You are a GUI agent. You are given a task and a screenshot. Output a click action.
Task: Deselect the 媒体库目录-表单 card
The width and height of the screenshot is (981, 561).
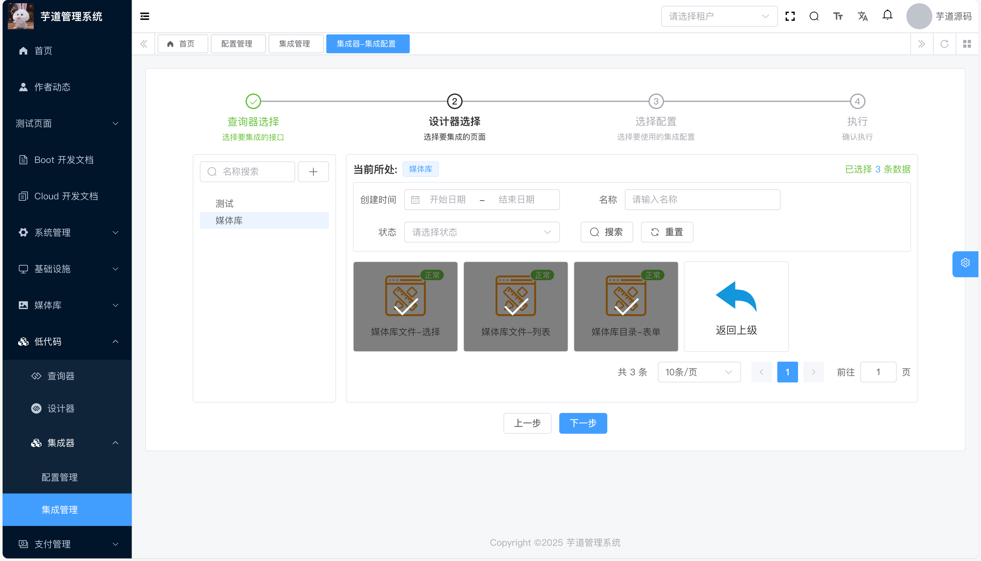626,307
